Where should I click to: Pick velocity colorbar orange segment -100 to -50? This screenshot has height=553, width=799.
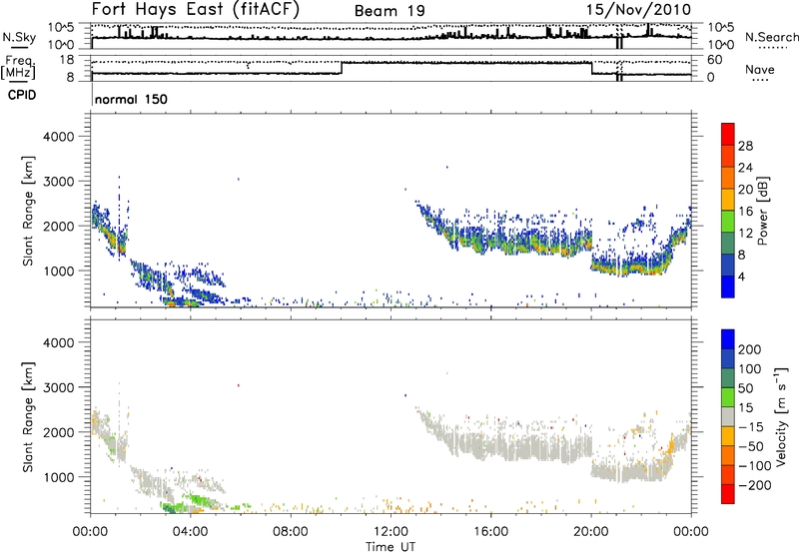(x=728, y=455)
